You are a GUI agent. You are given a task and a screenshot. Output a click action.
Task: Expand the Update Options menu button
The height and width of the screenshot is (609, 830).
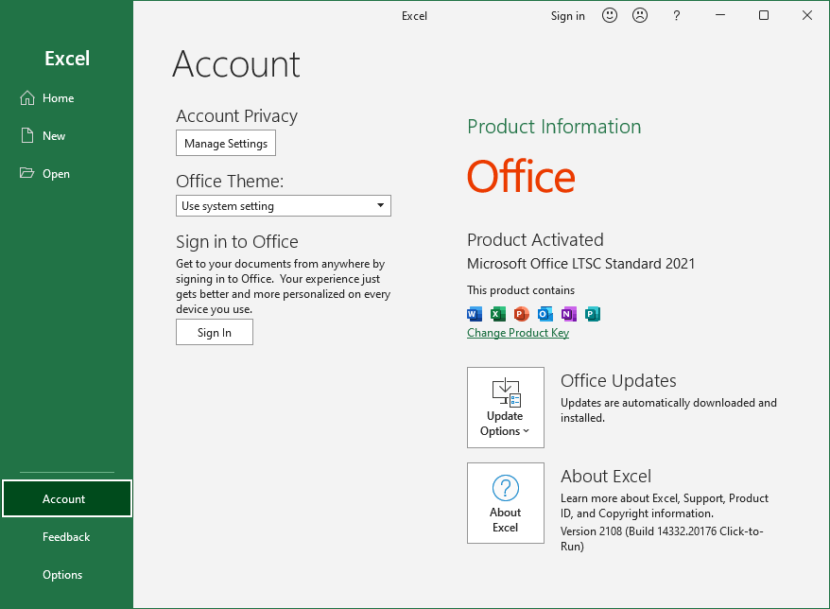coord(506,408)
